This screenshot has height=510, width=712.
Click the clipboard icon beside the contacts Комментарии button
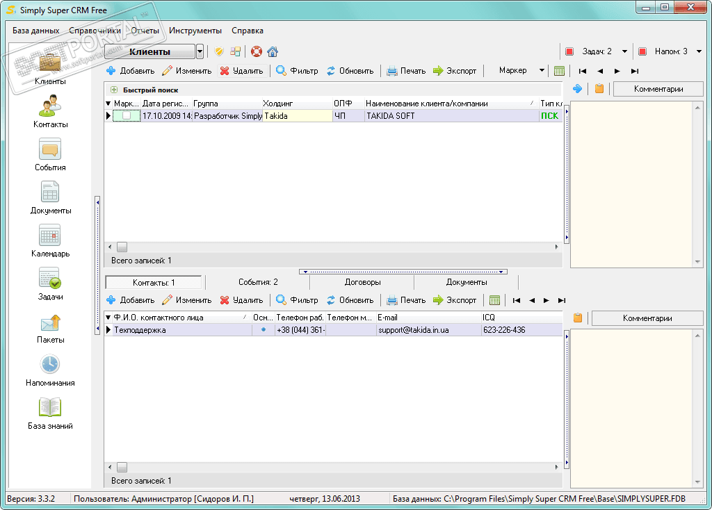[578, 318]
